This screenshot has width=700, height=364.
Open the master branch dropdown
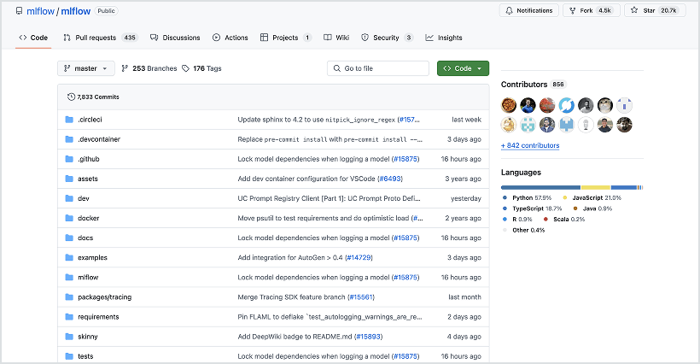point(85,68)
